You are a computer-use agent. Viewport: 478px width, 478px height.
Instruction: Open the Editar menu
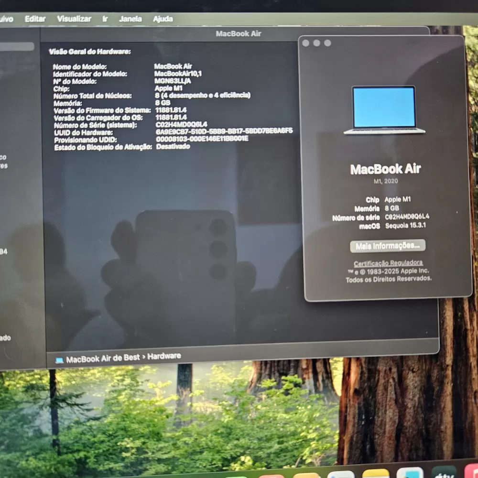click(35, 19)
